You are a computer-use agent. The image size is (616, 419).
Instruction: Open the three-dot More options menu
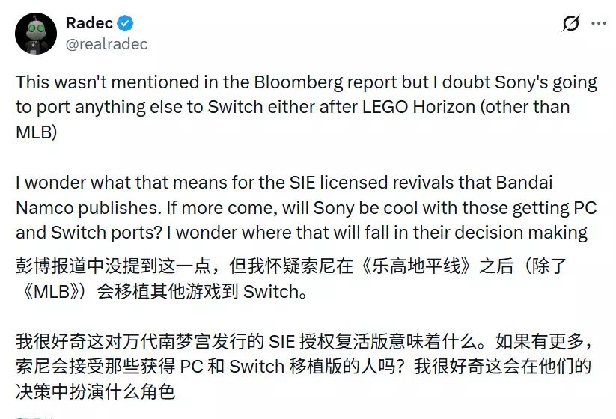click(x=599, y=24)
